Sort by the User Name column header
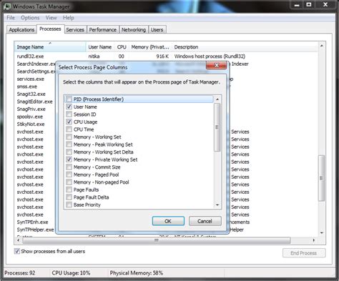 pos(99,47)
